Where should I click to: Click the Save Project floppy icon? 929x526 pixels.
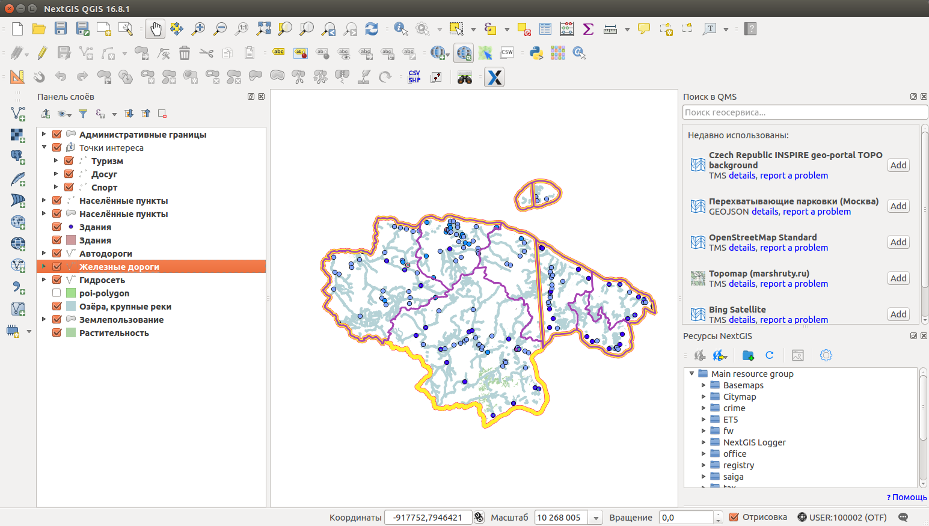coord(61,29)
